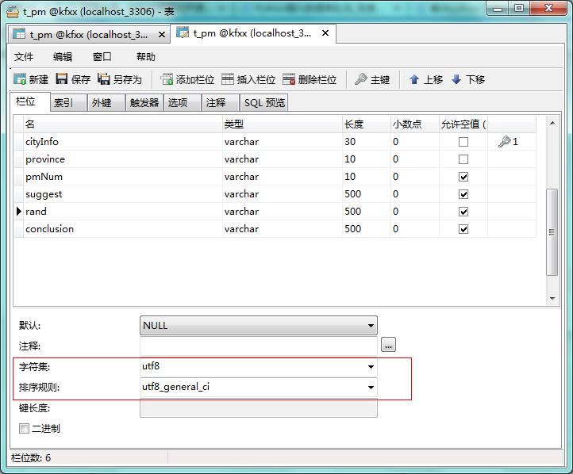
Task: Click the length cell 30 for cityInfo
Action: pyautogui.click(x=366, y=142)
